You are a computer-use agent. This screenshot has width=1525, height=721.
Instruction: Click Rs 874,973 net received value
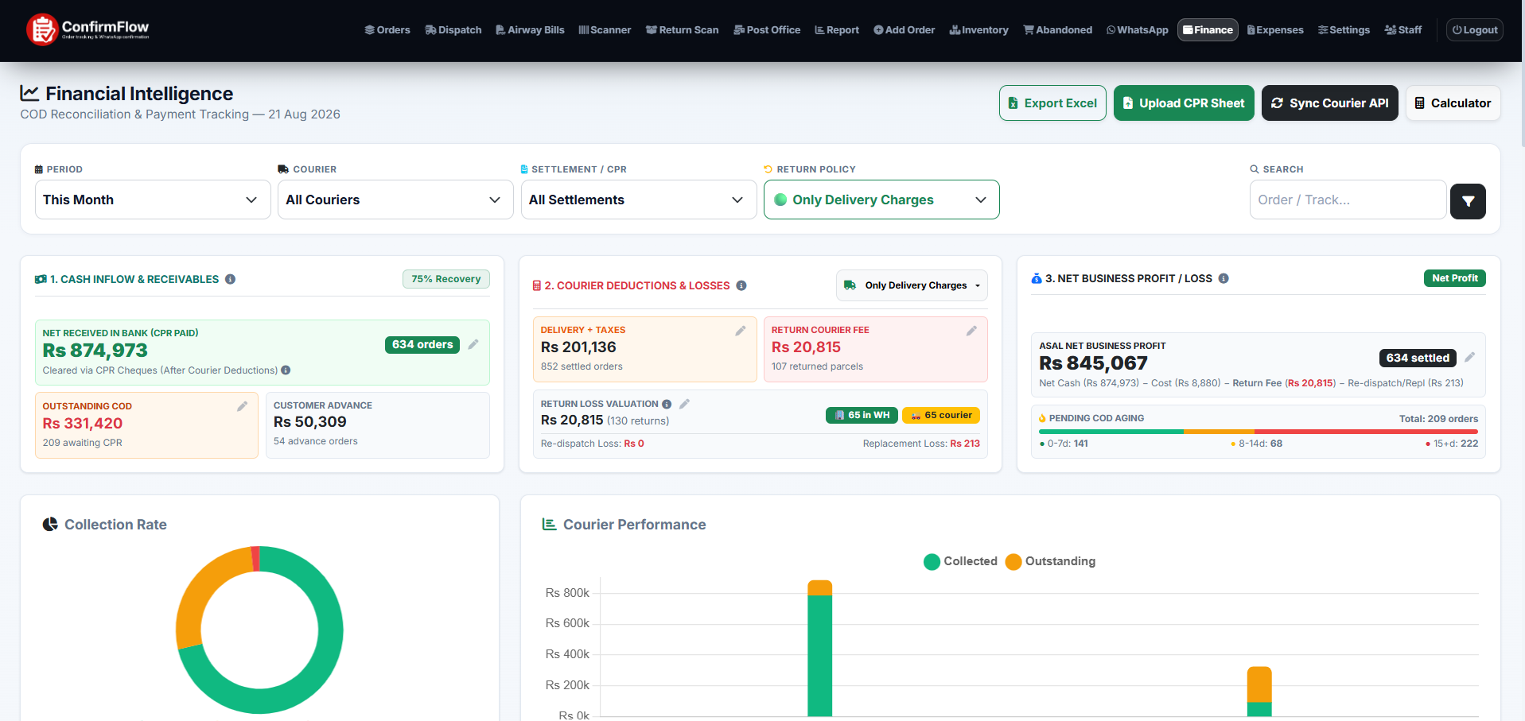click(95, 351)
